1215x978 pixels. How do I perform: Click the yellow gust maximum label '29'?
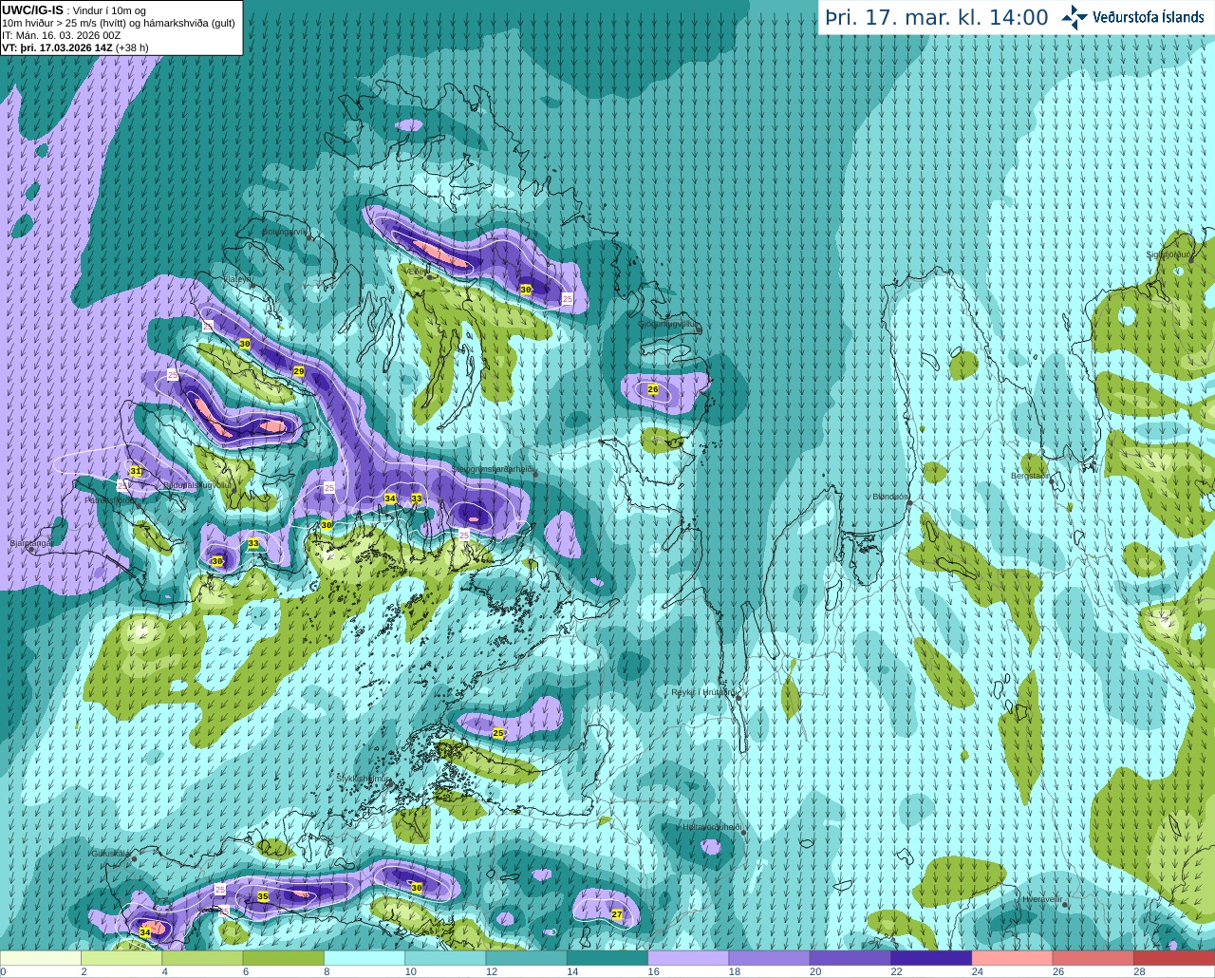tap(299, 371)
